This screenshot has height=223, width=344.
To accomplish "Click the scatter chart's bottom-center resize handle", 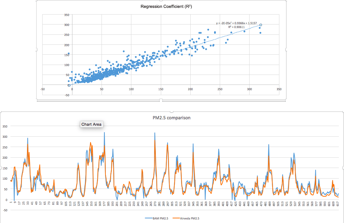I will [162, 100].
